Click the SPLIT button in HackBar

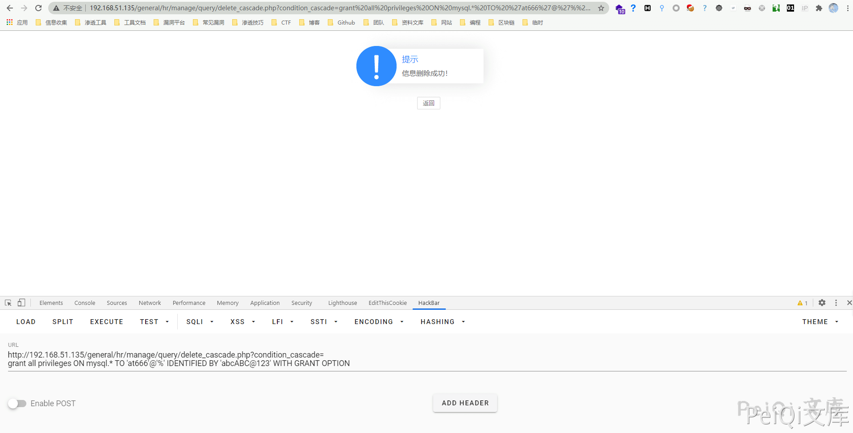[63, 321]
